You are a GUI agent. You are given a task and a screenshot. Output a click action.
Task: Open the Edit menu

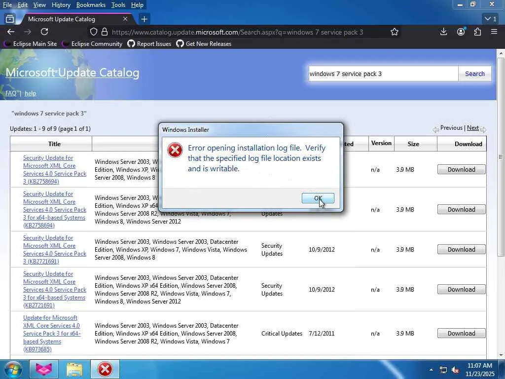click(22, 5)
